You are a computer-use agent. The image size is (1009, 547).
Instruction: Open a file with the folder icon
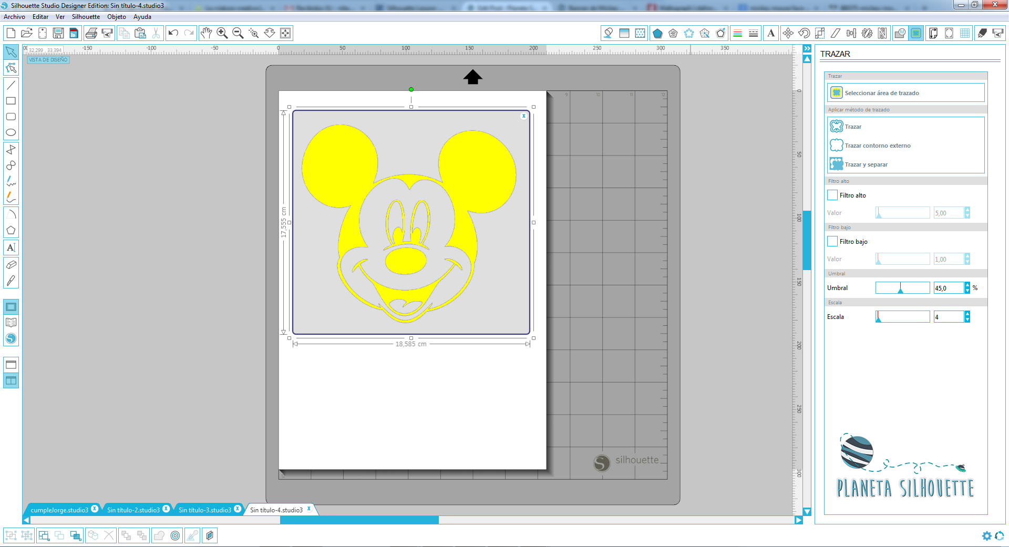[x=27, y=33]
